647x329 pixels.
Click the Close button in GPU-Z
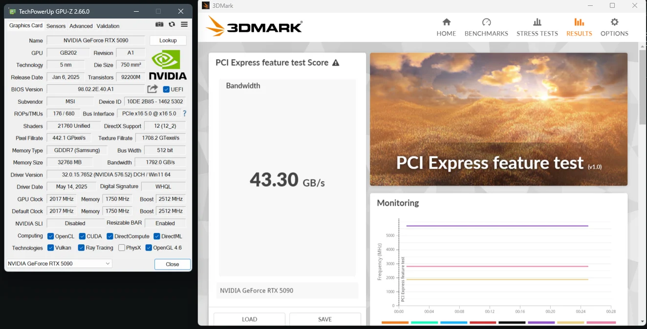click(x=173, y=264)
